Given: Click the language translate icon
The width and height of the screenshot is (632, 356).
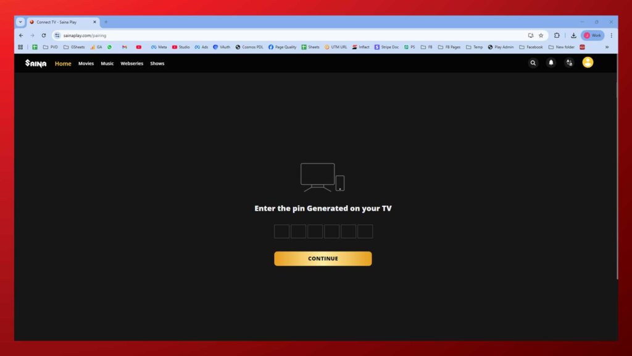Looking at the screenshot, I should point(569,63).
